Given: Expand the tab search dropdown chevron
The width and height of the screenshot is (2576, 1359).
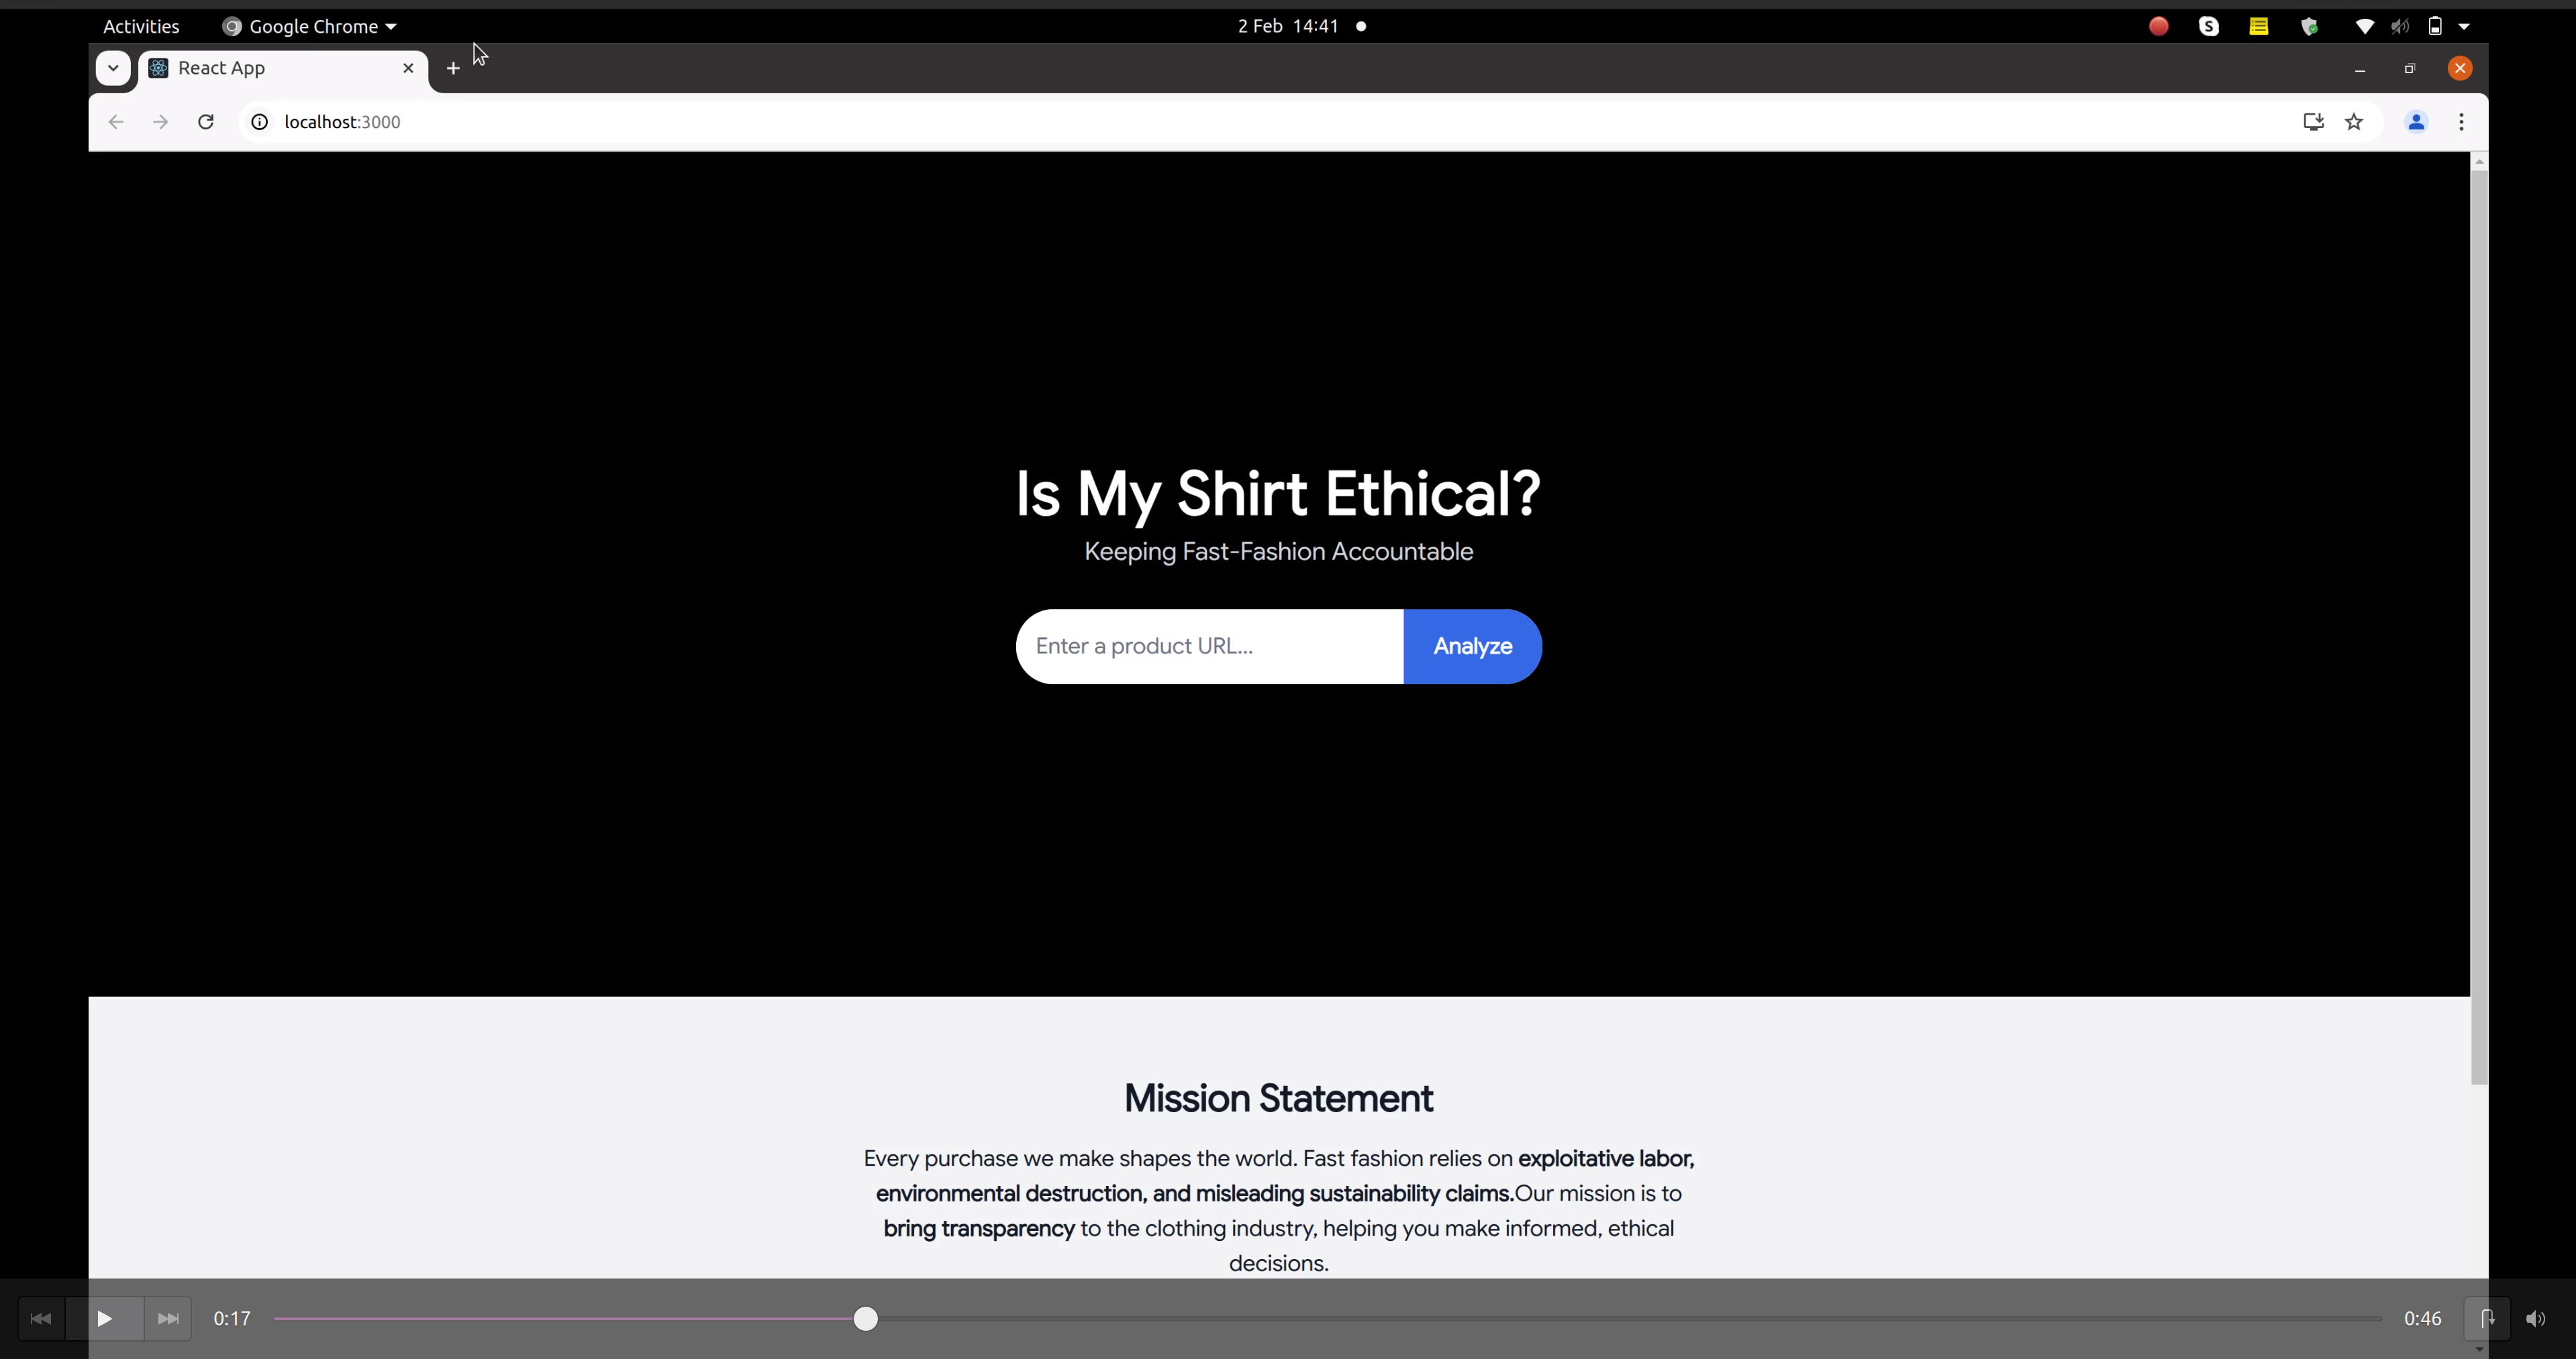Looking at the screenshot, I should pyautogui.click(x=113, y=68).
